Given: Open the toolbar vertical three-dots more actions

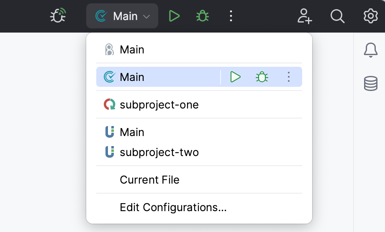Looking at the screenshot, I should [x=231, y=16].
